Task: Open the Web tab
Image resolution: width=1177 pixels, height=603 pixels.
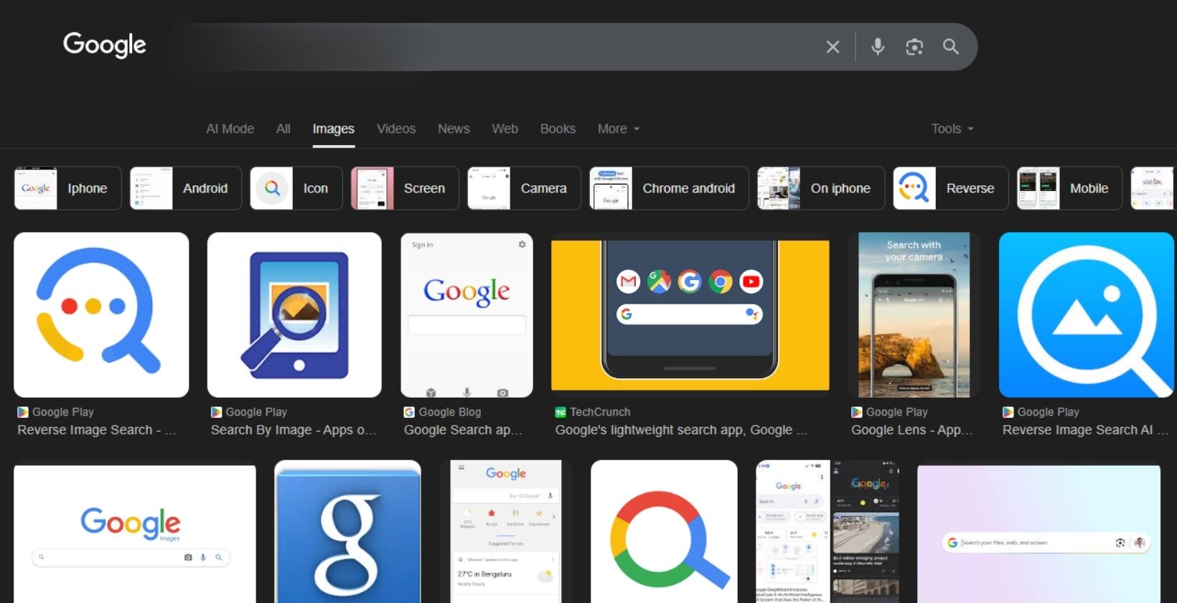Action: tap(505, 128)
